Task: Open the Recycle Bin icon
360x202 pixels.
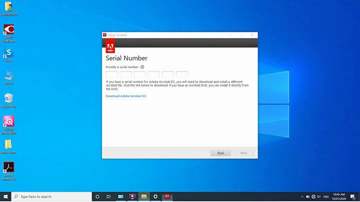Action: click(8, 100)
